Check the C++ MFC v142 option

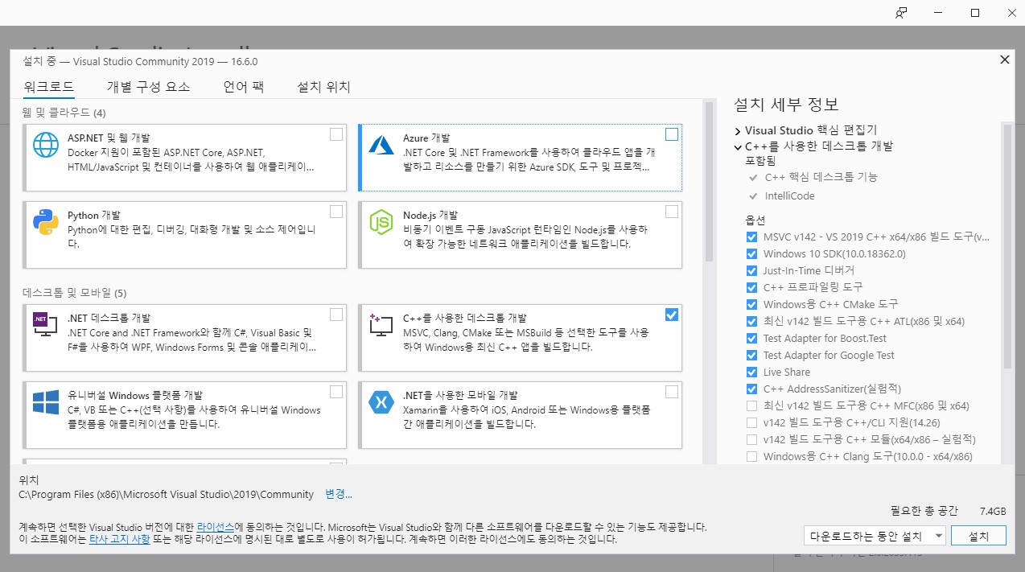[751, 405]
